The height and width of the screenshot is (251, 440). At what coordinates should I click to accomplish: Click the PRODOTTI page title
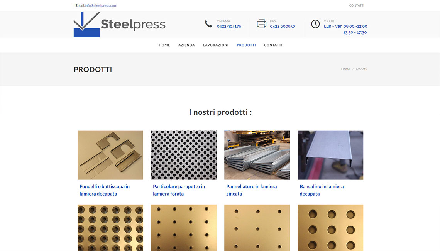[93, 69]
